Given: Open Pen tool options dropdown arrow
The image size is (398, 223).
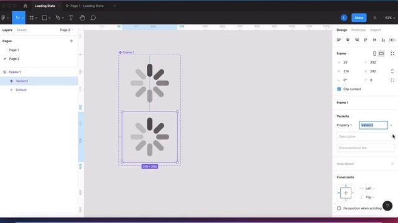Looking at the screenshot, I should pyautogui.click(x=63, y=18).
